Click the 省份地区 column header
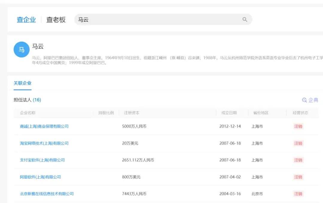Viewport: 323px width, 203px height. tap(261, 113)
